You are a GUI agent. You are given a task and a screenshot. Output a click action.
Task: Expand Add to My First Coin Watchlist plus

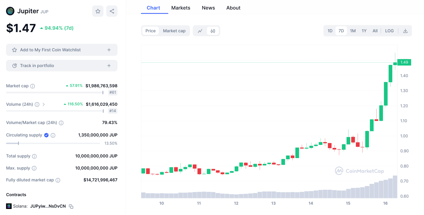tap(109, 50)
